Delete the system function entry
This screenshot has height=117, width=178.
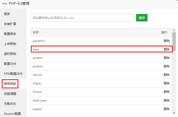166,58
